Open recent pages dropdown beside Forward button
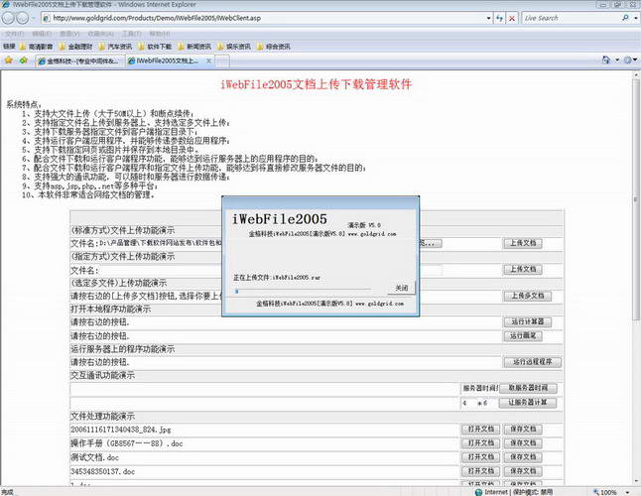The width and height of the screenshot is (641, 496). pyautogui.click(x=33, y=18)
